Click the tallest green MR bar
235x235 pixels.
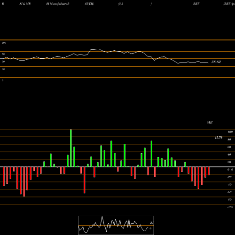tap(71, 148)
